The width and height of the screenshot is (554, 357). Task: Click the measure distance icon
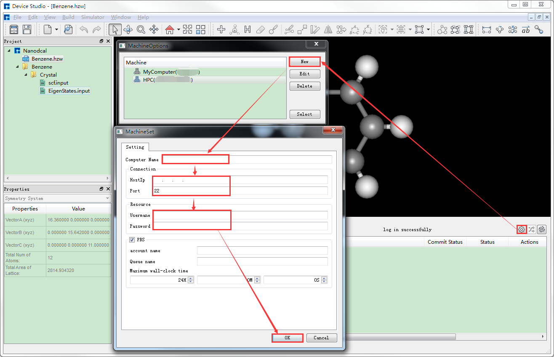pos(487,29)
